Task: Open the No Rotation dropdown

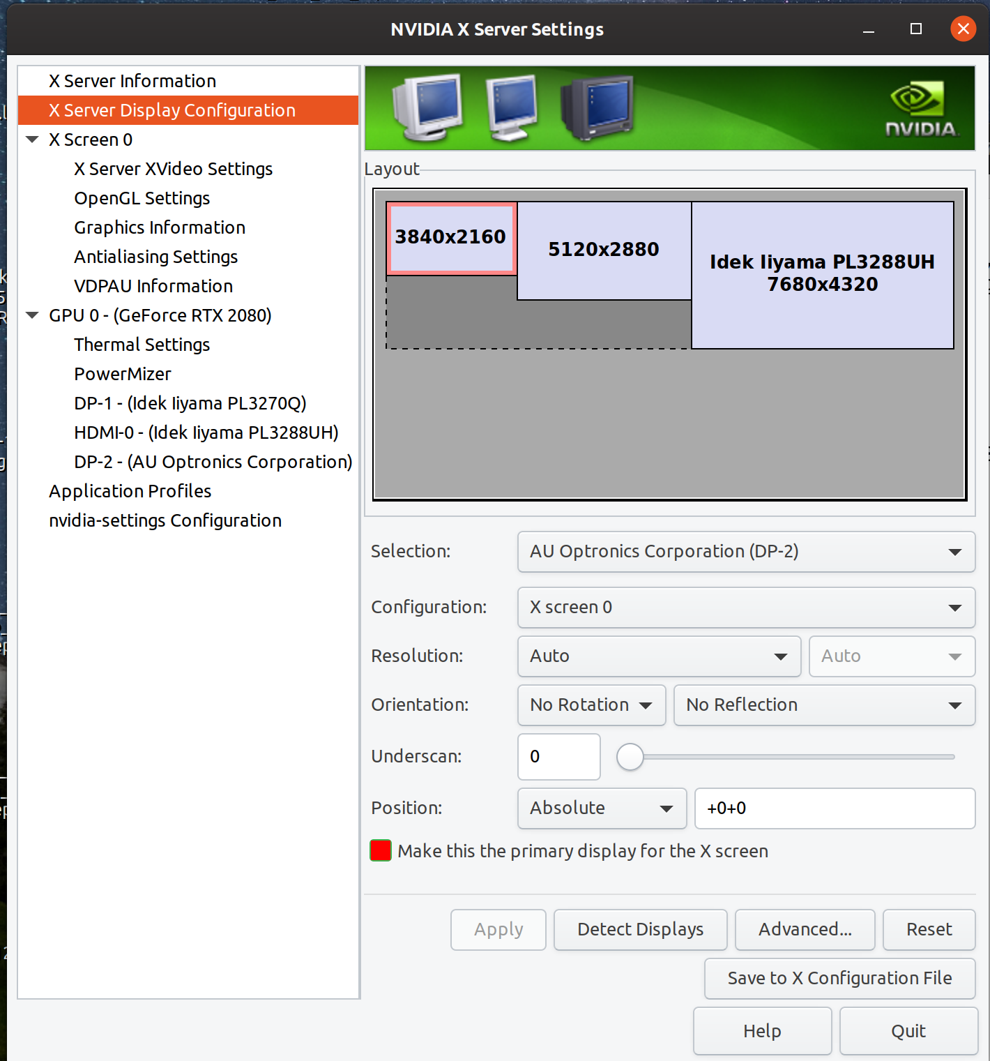Action: 591,705
